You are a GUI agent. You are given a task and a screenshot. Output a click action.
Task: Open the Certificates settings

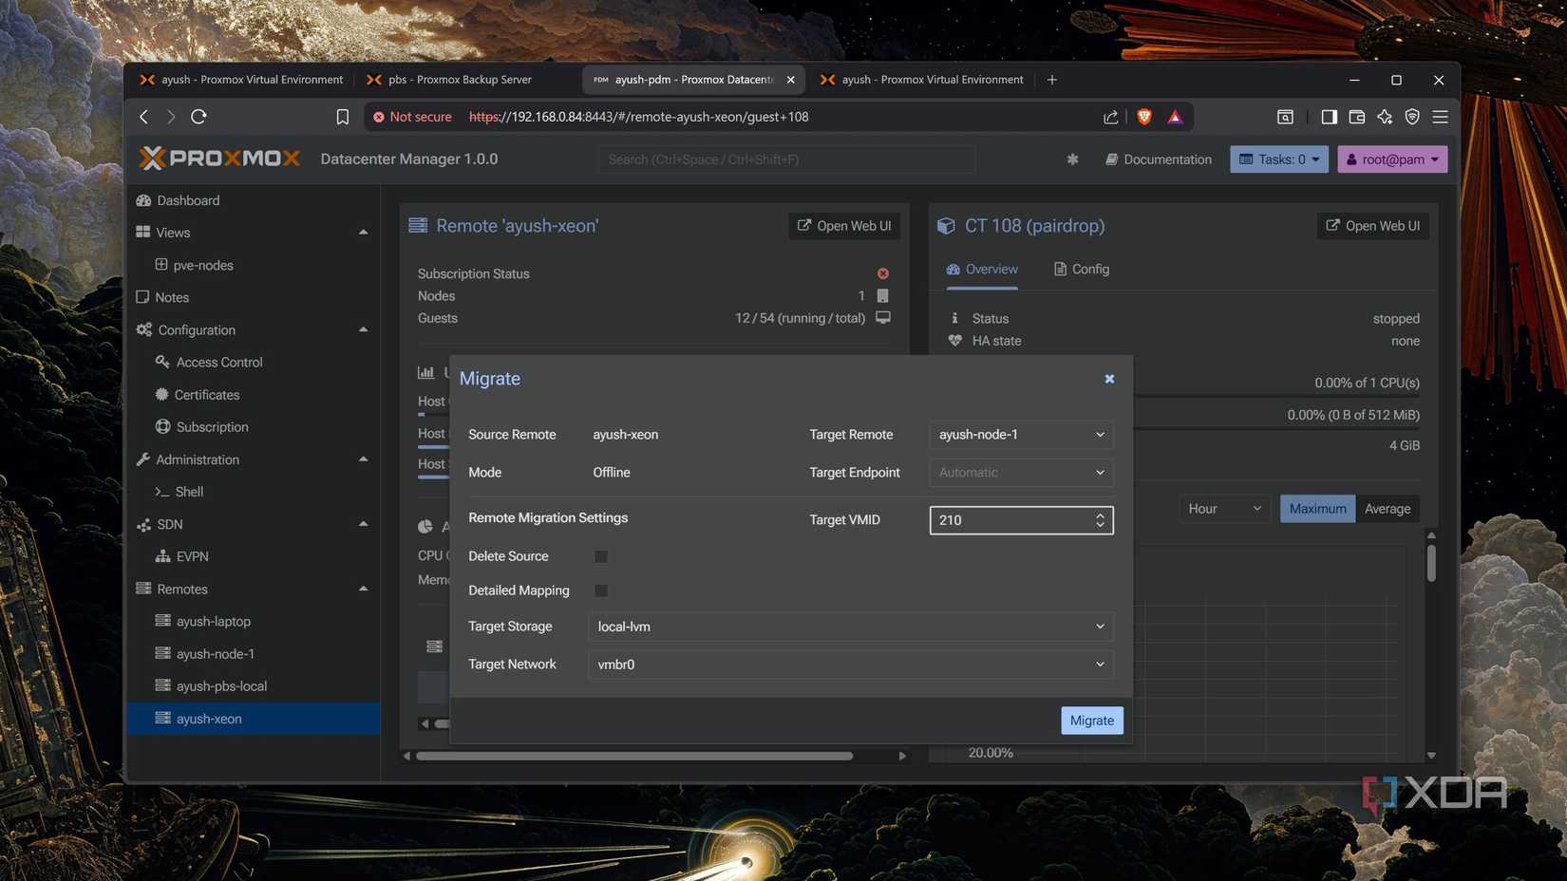click(207, 394)
